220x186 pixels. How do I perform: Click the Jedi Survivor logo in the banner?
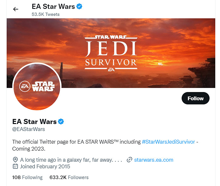[111, 53]
